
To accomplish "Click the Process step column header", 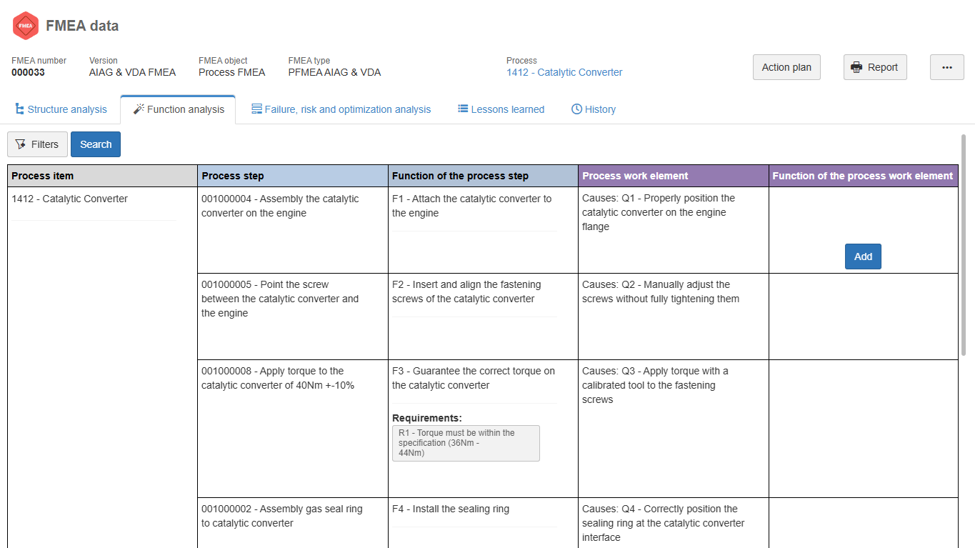I will tap(293, 176).
